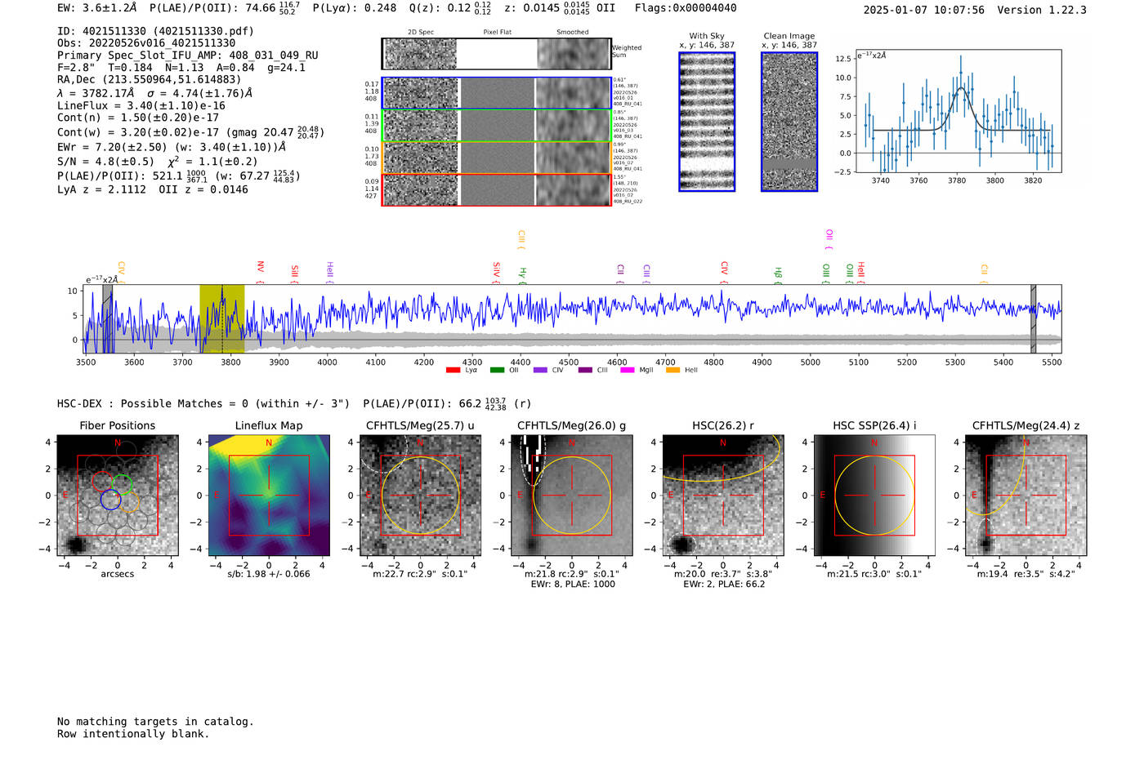The height and width of the screenshot is (778, 1144).
Task: Click the 'EWr: 8, PLAE: 1000' caption
Action: (573, 585)
